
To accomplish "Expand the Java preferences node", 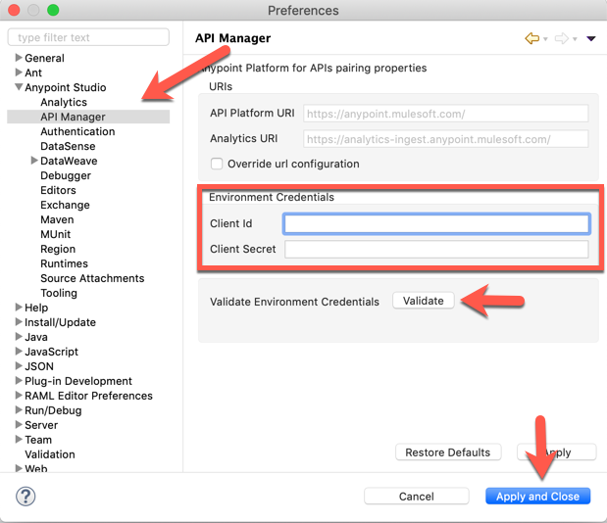I will [19, 337].
